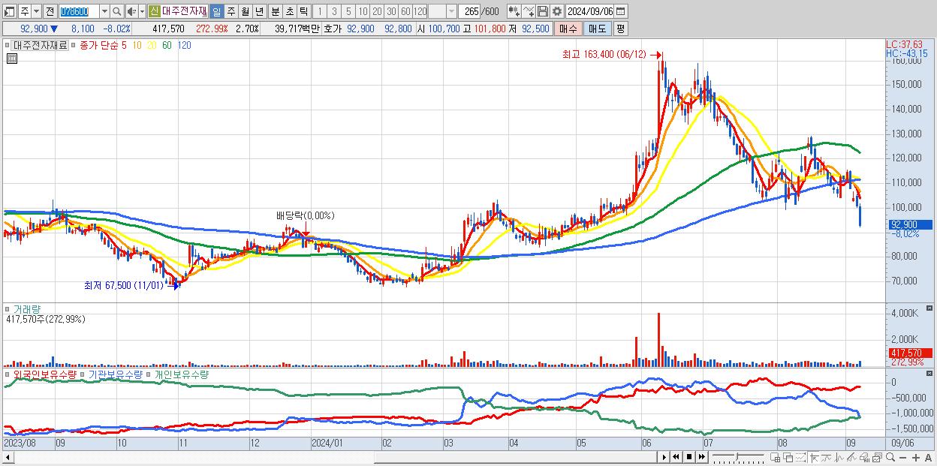The height and width of the screenshot is (466, 937).
Task: Click the fast-forward button in chart replay
Action: pyautogui.click(x=701, y=457)
